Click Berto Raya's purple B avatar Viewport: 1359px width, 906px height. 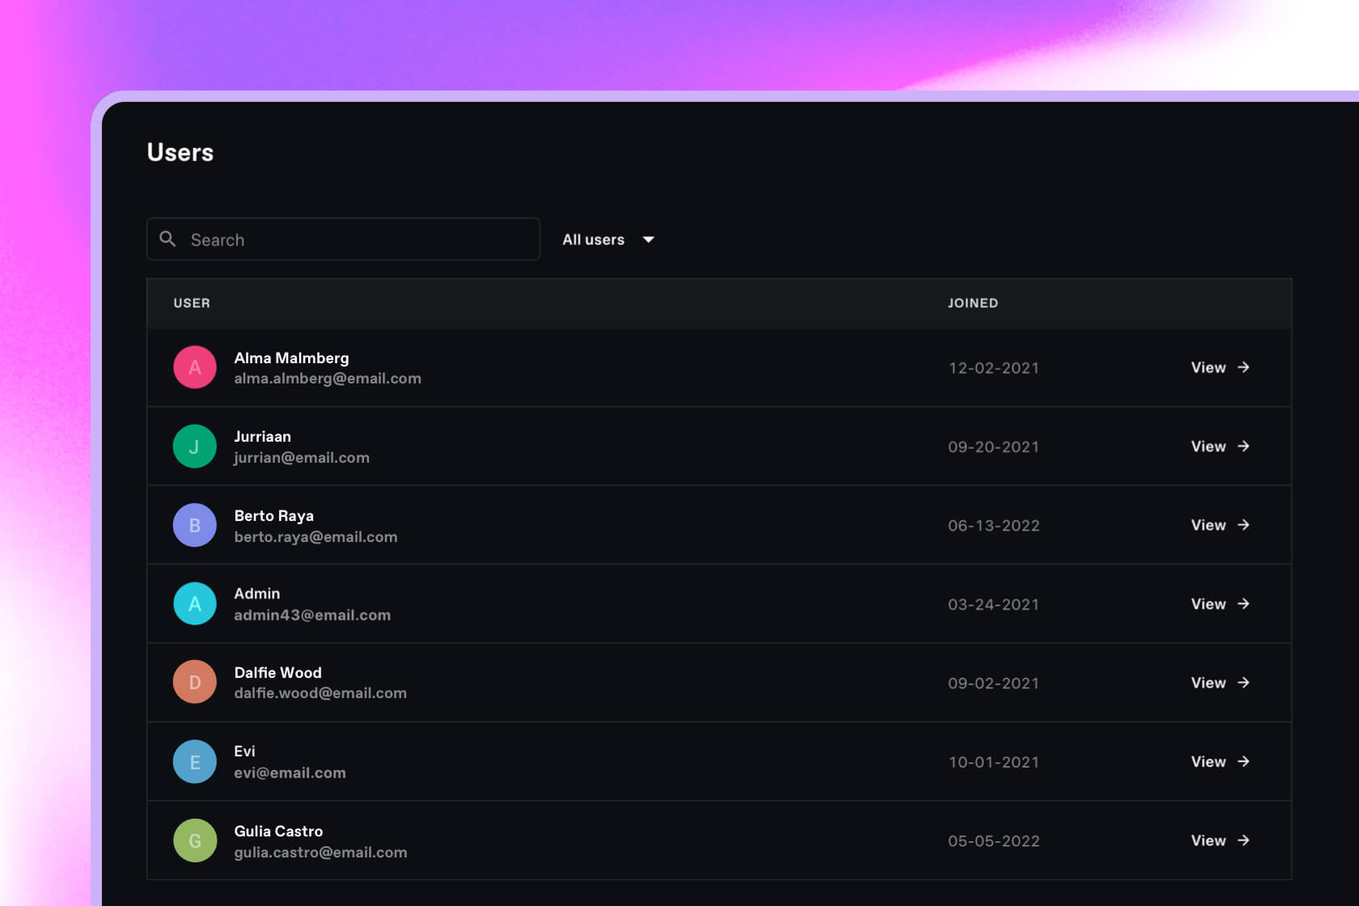pos(195,525)
